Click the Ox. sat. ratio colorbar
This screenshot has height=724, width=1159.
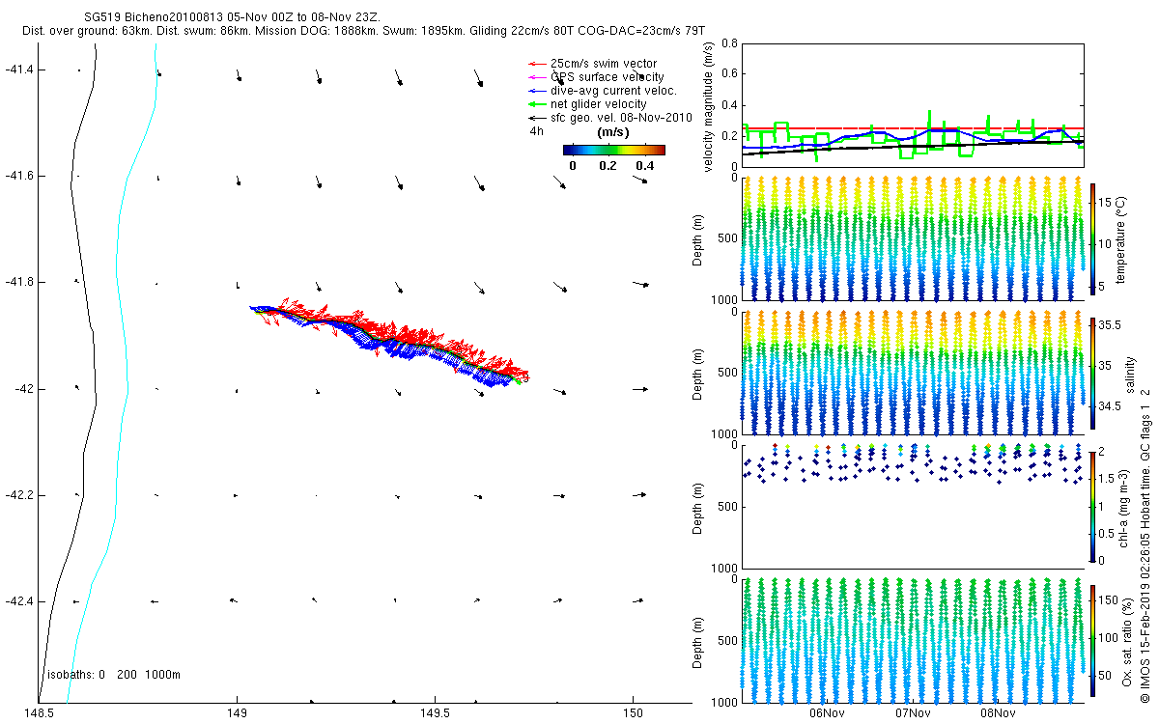click(1093, 640)
